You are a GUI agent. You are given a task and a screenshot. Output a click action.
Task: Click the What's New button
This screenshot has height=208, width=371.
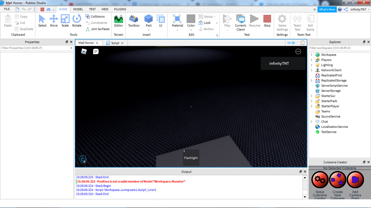327,9
